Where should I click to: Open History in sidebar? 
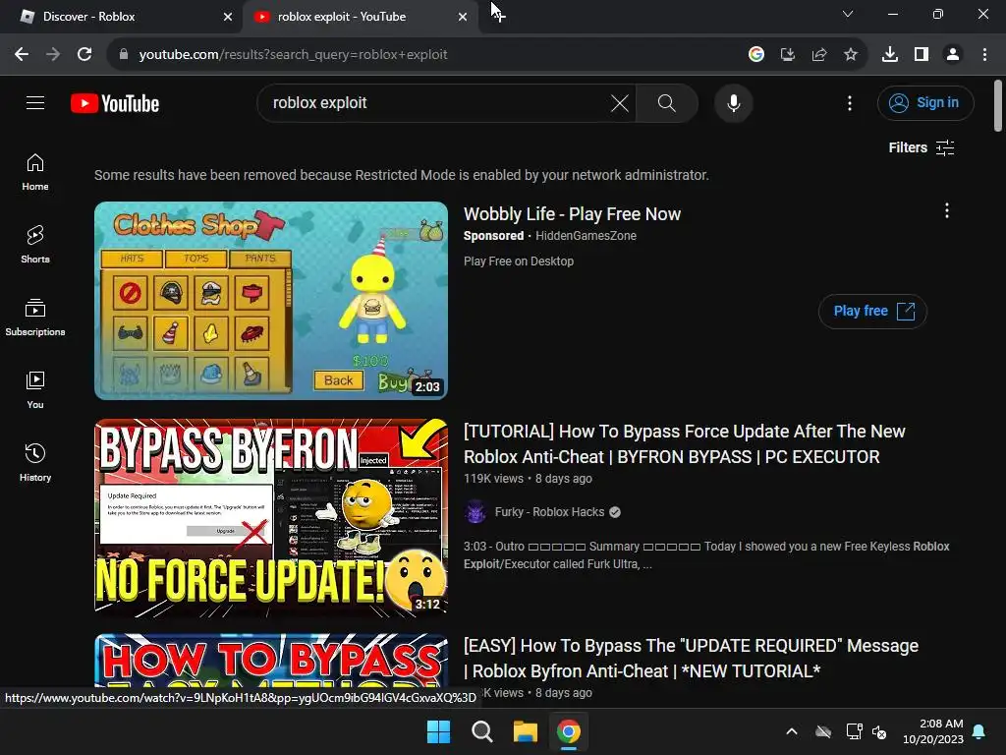pos(35,462)
